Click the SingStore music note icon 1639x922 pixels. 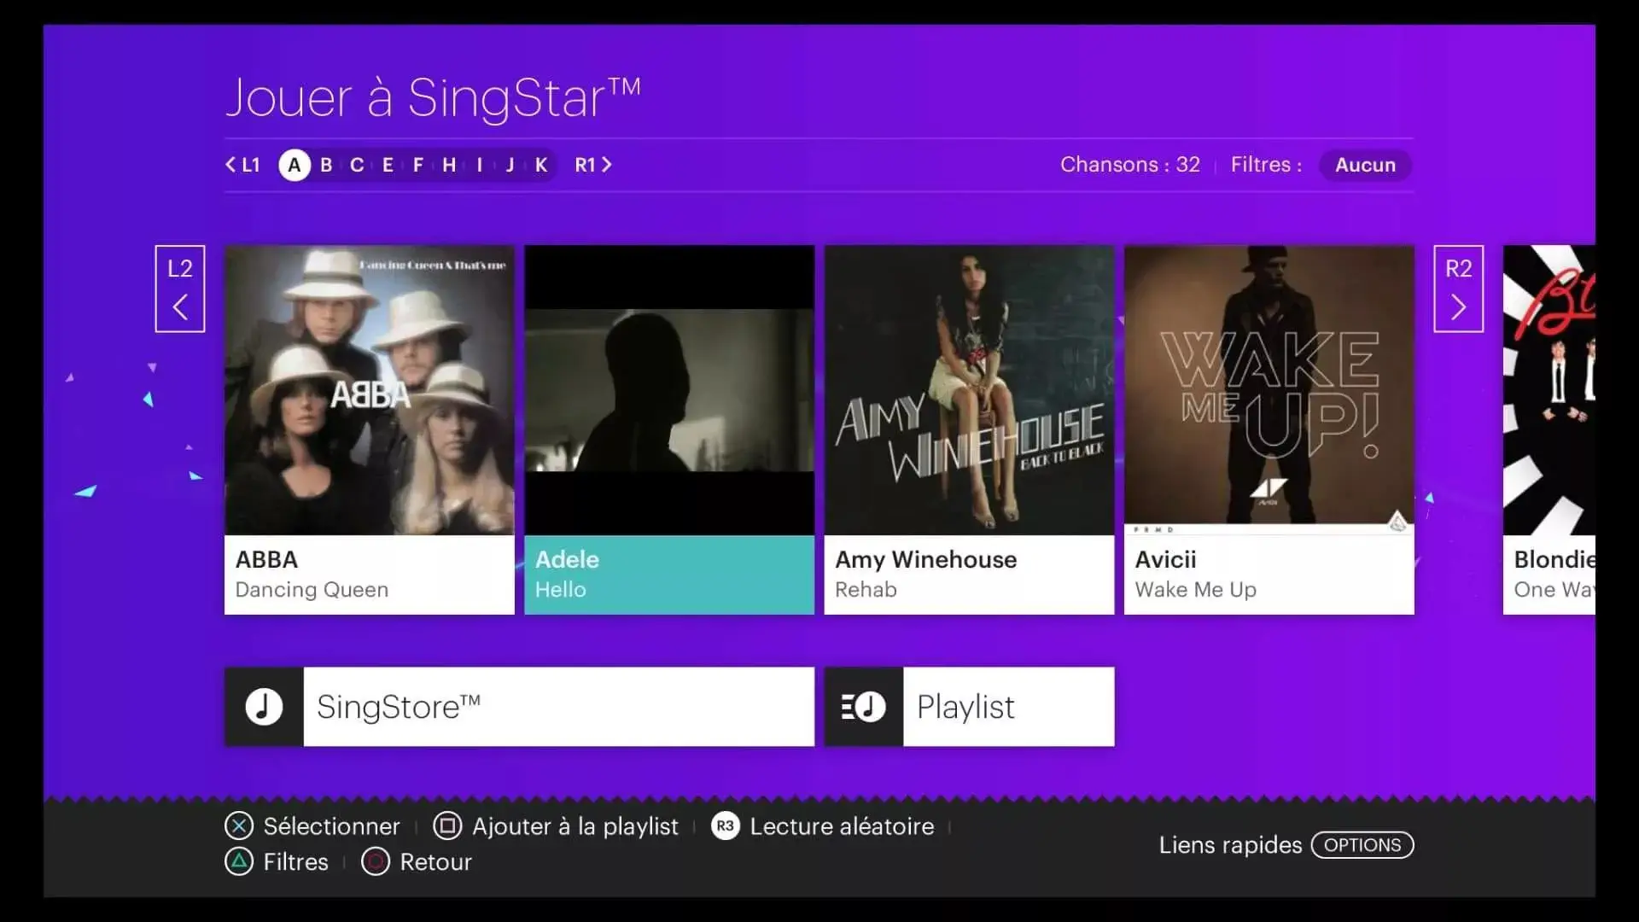tap(264, 707)
